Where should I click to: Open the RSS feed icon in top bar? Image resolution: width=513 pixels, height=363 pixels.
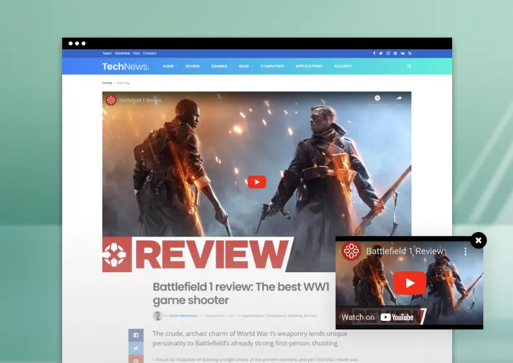[x=410, y=53]
